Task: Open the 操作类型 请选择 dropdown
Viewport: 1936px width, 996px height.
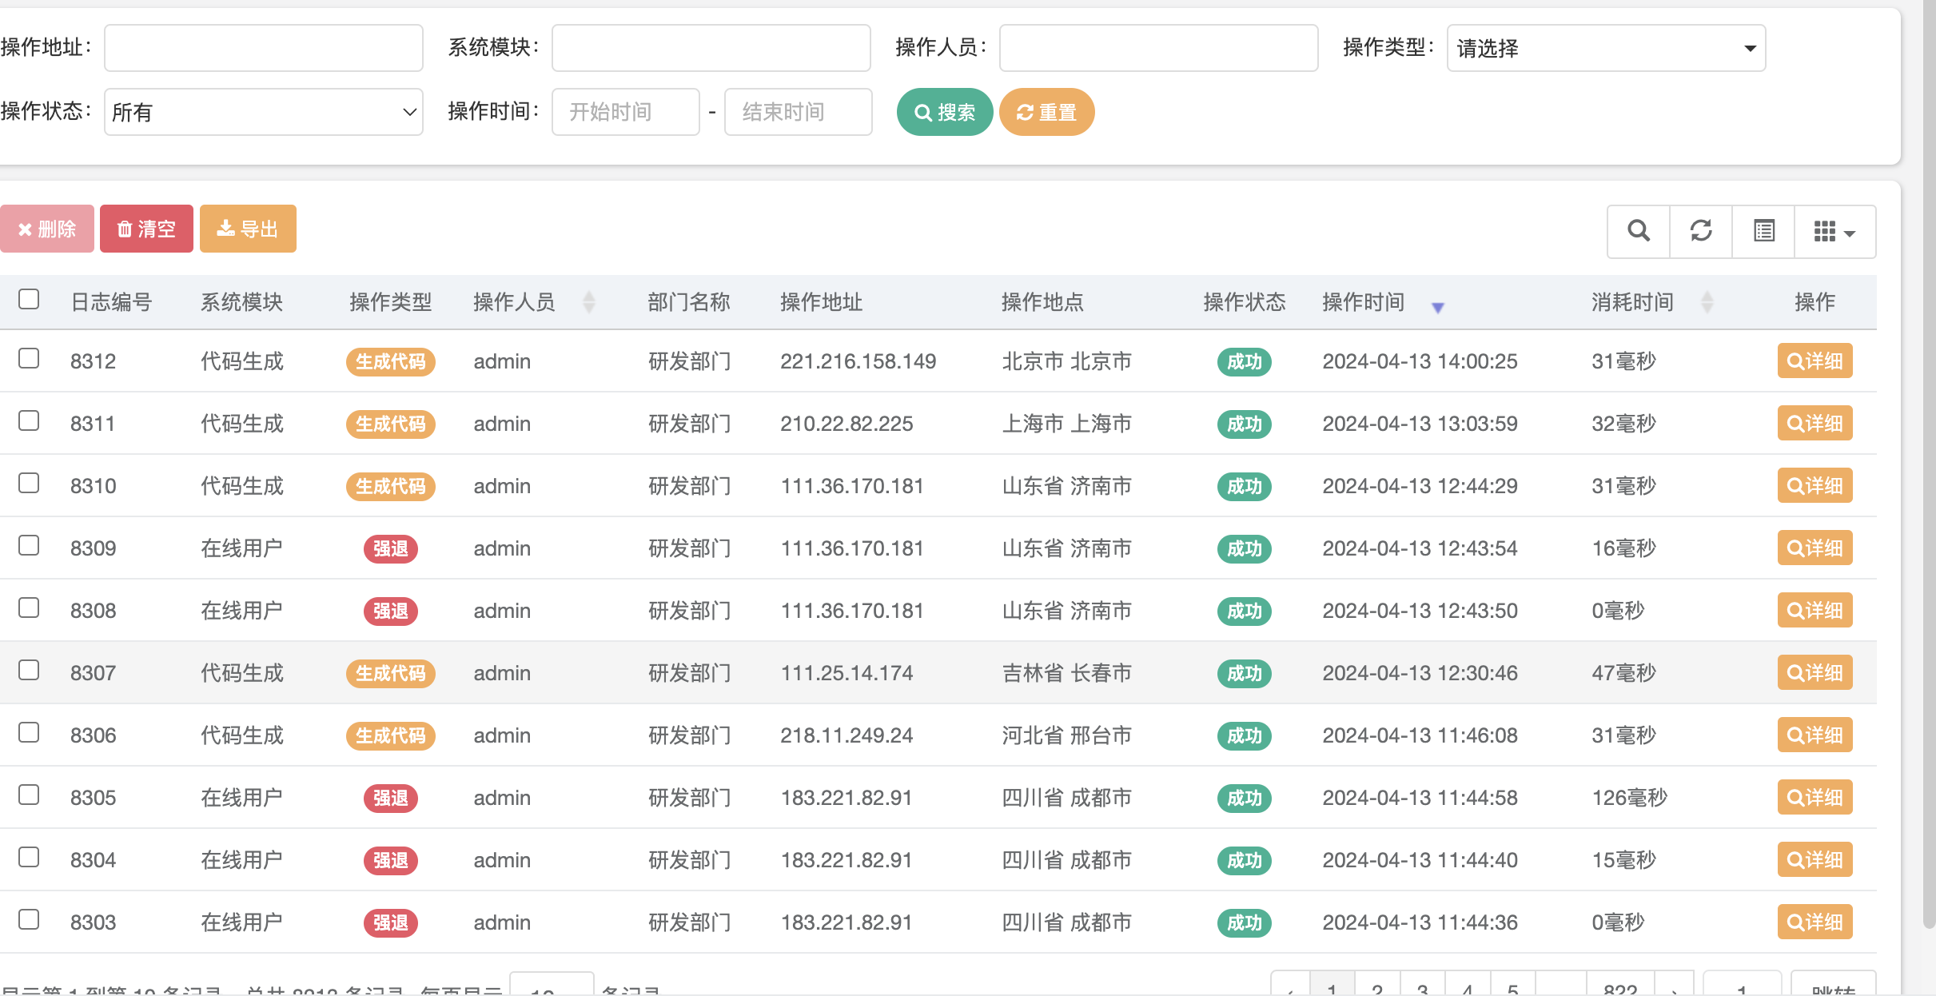Action: click(1606, 48)
